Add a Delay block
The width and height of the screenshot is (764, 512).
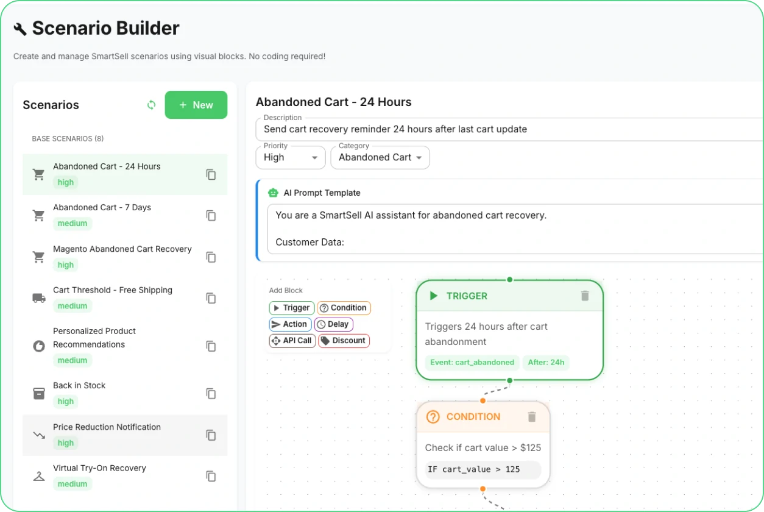click(x=334, y=324)
